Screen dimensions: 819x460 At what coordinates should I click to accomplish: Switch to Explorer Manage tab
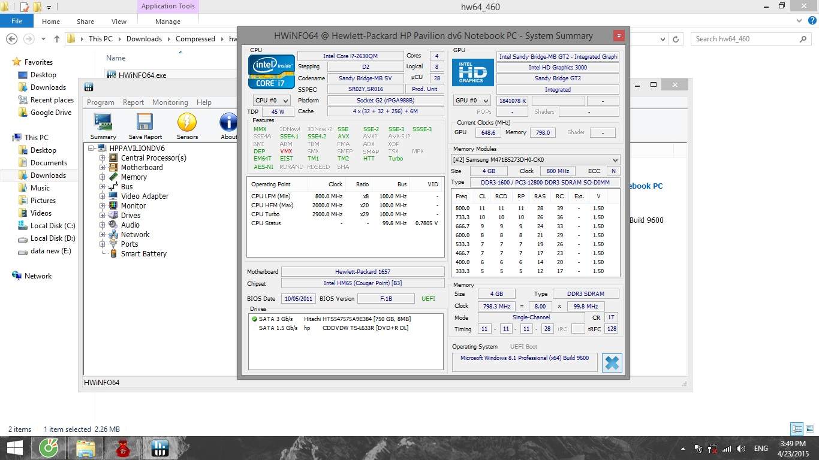pyautogui.click(x=168, y=21)
